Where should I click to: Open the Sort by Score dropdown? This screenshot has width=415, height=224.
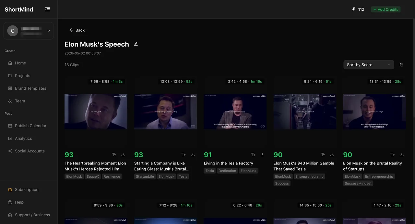(369, 65)
